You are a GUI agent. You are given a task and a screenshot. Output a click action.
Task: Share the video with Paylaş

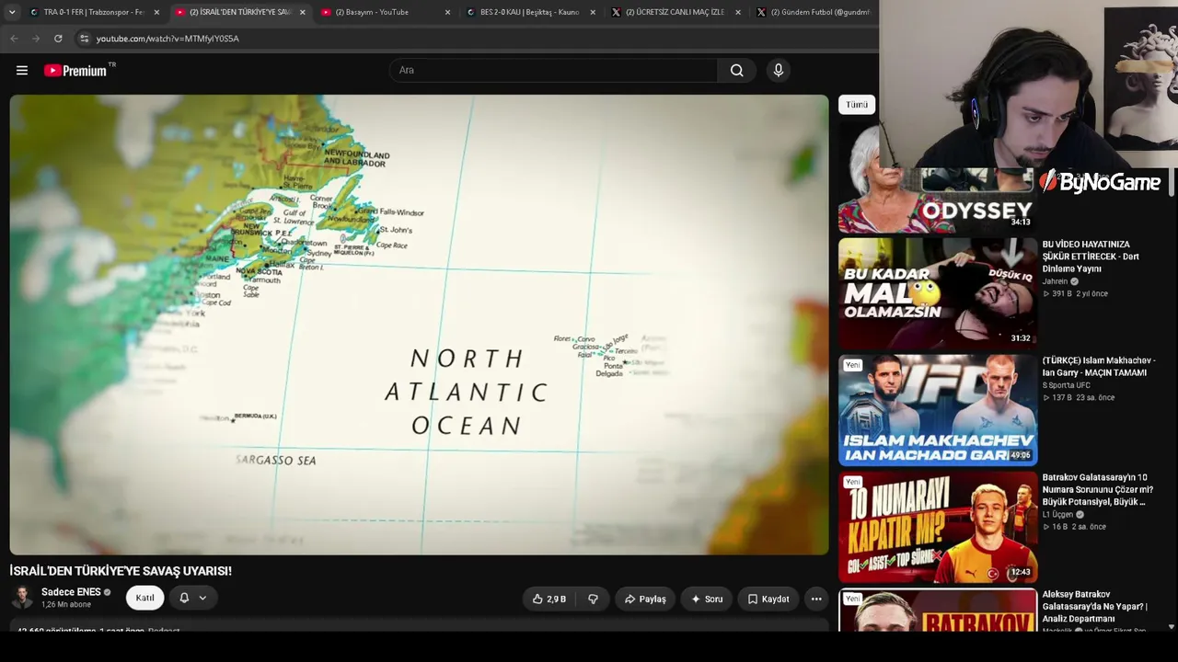645,599
